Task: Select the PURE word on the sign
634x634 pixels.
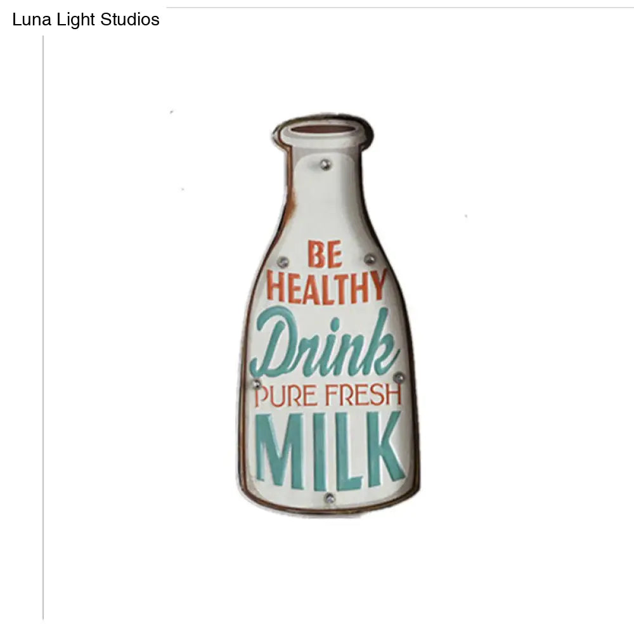Action: (x=285, y=396)
